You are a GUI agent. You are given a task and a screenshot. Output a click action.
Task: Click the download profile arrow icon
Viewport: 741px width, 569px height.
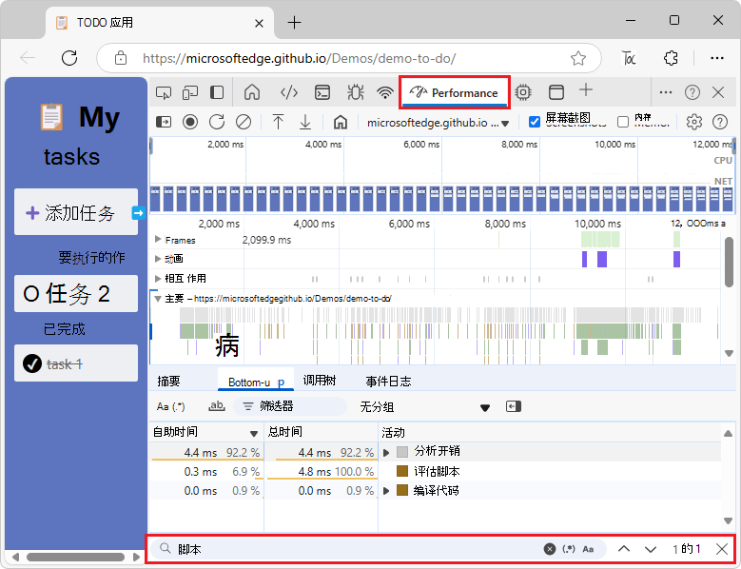coord(305,122)
